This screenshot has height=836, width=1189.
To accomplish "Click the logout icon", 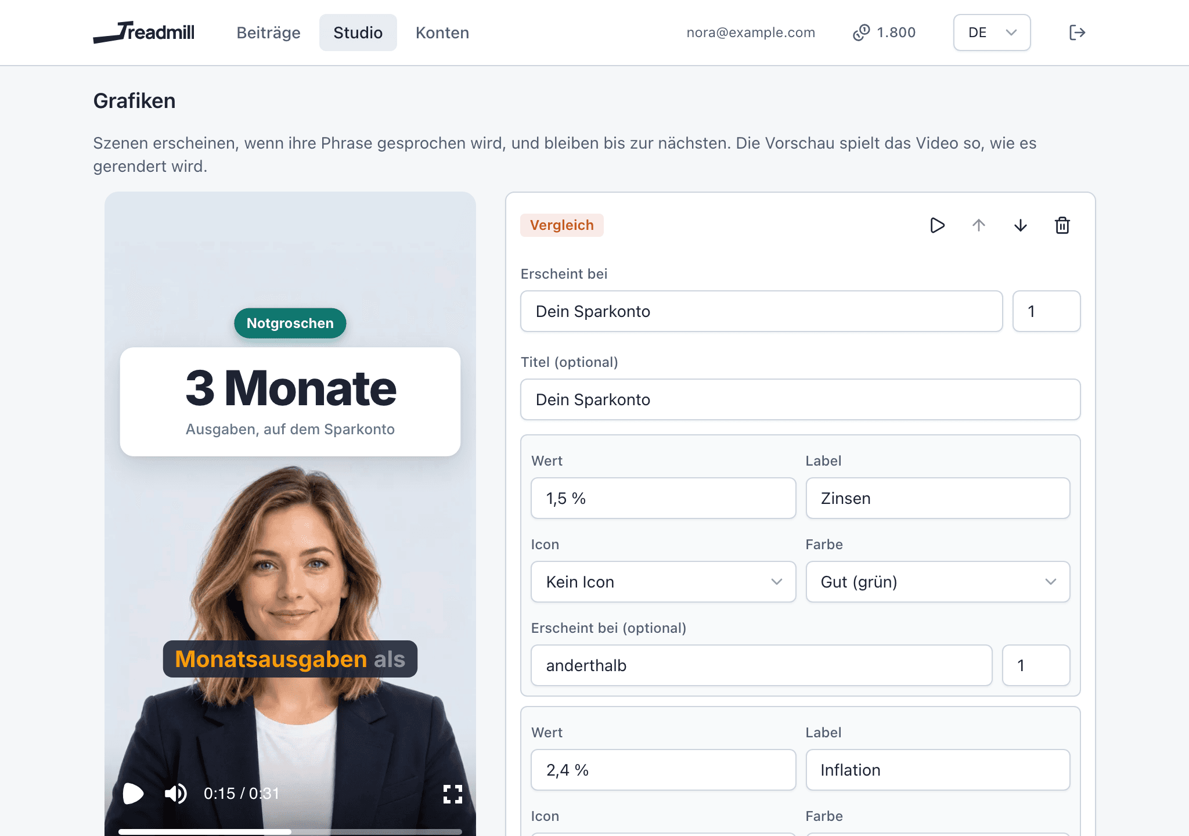I will point(1077,33).
